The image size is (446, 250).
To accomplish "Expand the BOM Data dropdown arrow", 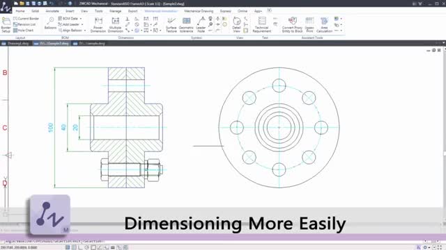I will 81,19.
